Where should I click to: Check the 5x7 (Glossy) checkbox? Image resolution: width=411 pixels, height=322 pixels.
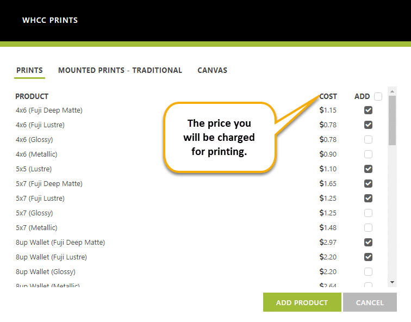tap(368, 213)
